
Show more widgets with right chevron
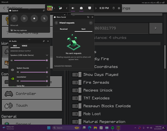[96, 8]
